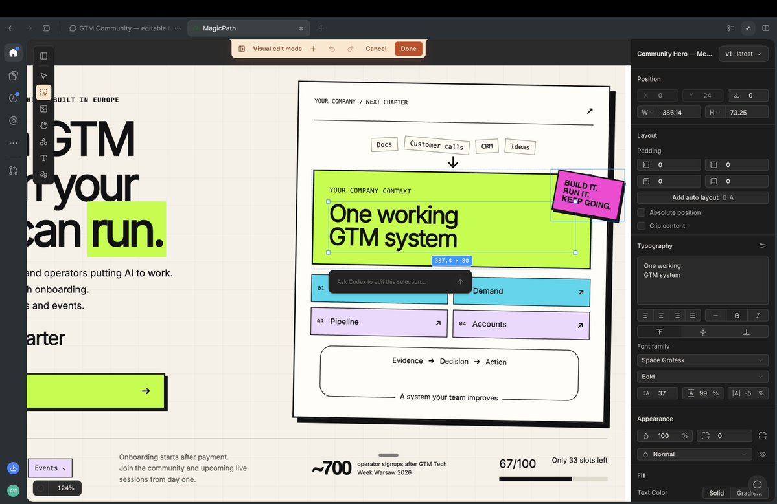Toggle layer visibility eye icon
This screenshot has width=777, height=504.
[x=763, y=454]
